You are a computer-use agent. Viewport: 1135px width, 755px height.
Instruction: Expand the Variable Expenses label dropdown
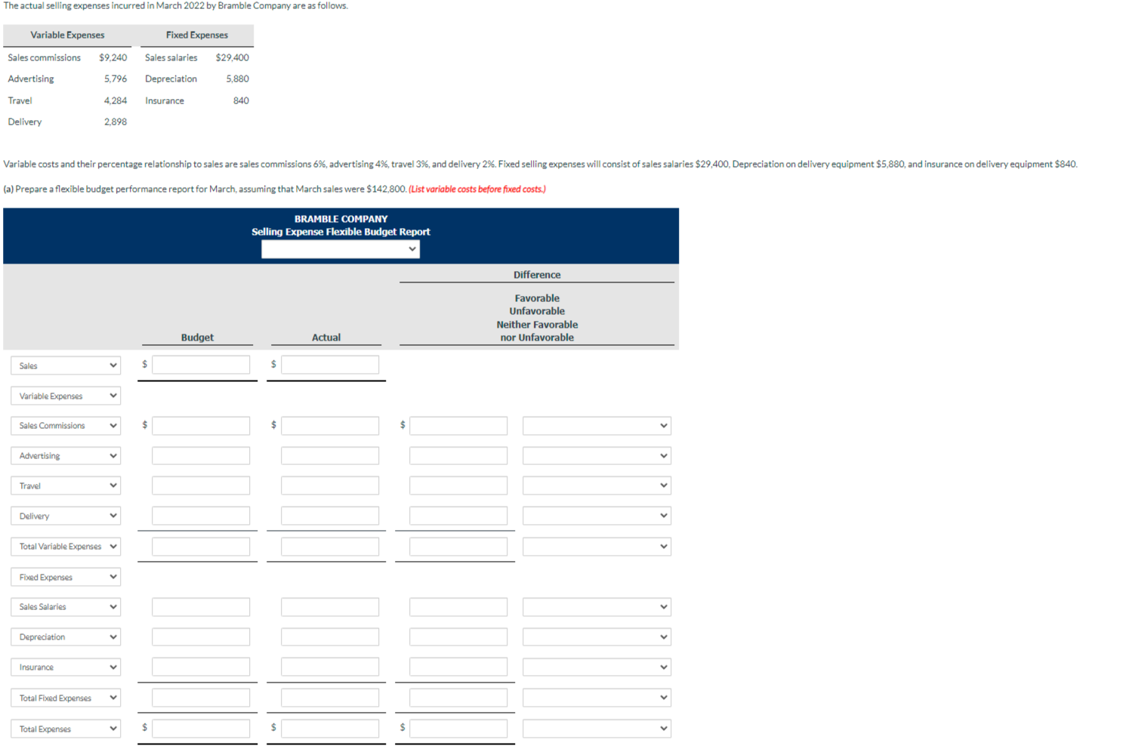point(65,395)
